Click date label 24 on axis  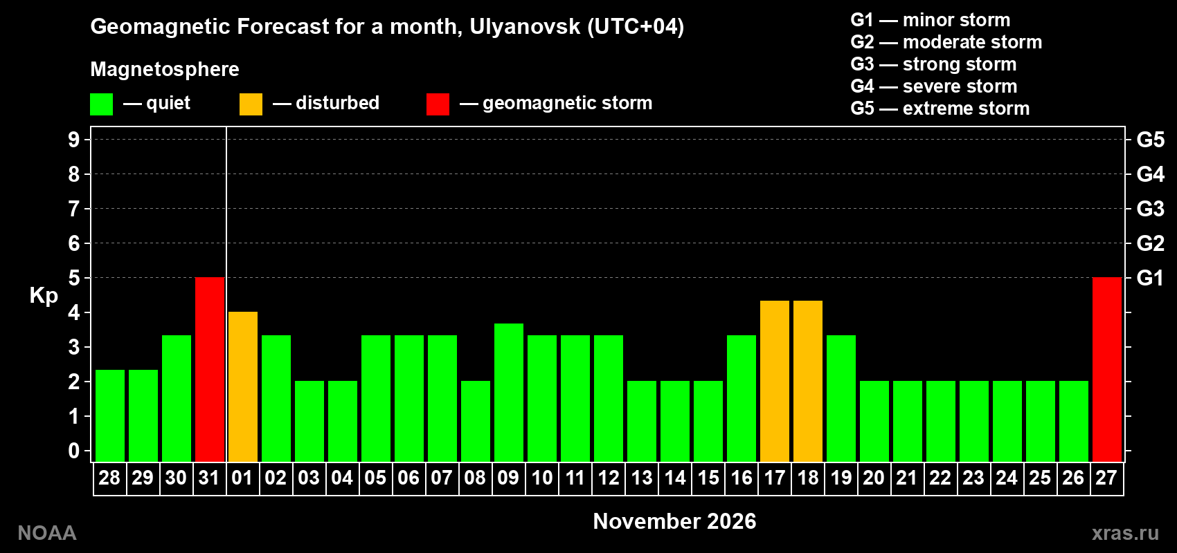point(1007,478)
